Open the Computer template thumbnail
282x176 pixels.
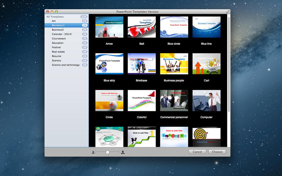(207, 100)
